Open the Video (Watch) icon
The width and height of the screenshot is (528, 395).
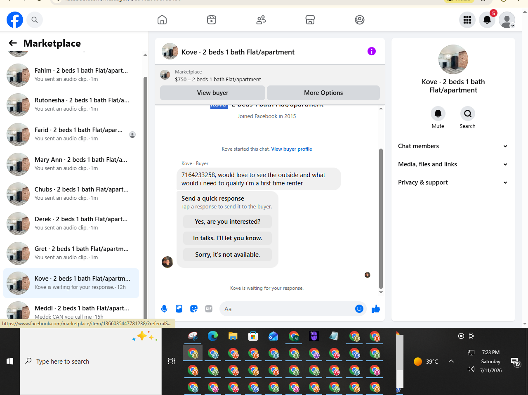(212, 20)
